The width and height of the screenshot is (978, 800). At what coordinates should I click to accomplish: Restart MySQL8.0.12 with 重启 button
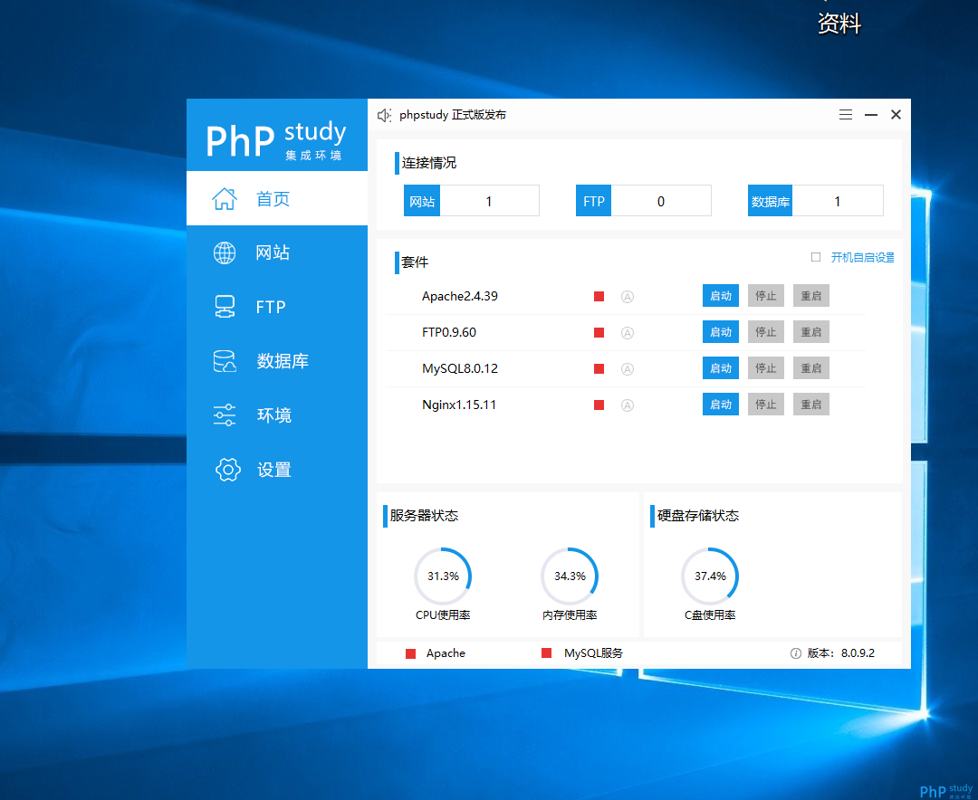point(810,368)
